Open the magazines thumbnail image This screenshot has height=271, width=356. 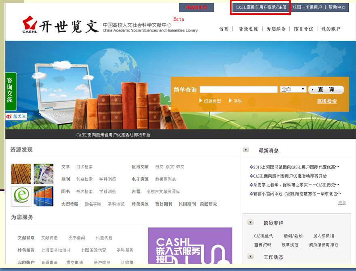tap(44, 174)
